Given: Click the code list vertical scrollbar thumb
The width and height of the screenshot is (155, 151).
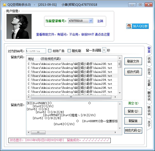Looking at the screenshot, I should click(120, 64).
